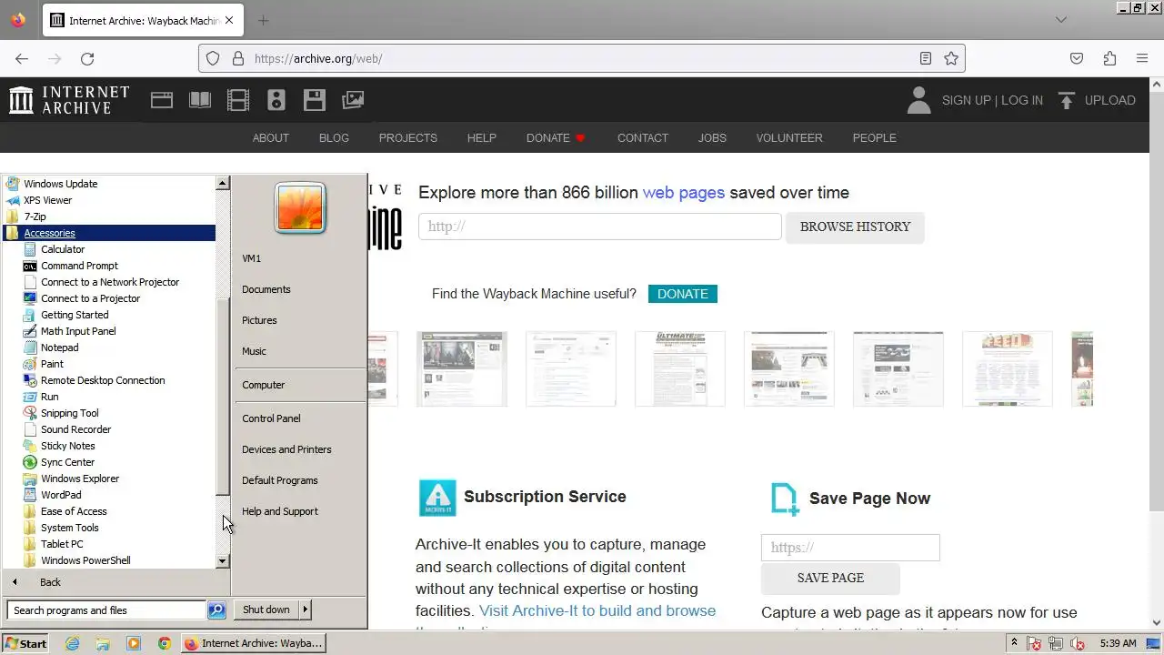Focus the Save Page Now URL field
Image resolution: width=1164 pixels, height=655 pixels.
click(850, 548)
